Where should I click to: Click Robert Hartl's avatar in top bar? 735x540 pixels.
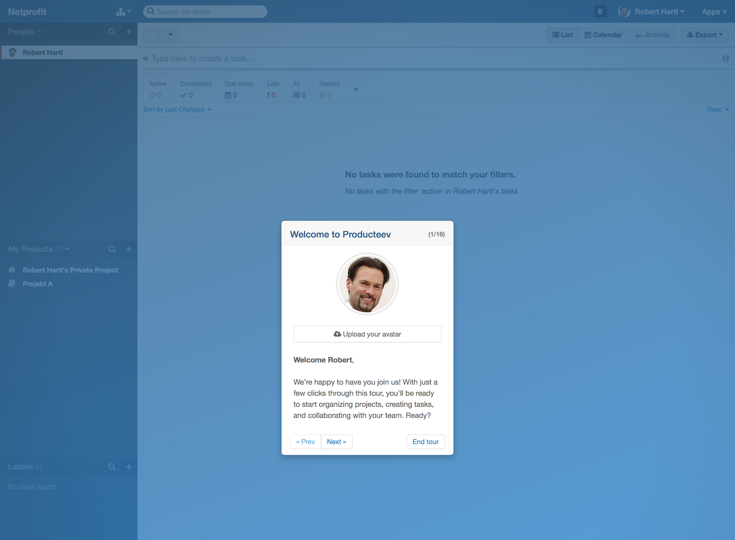(x=624, y=12)
